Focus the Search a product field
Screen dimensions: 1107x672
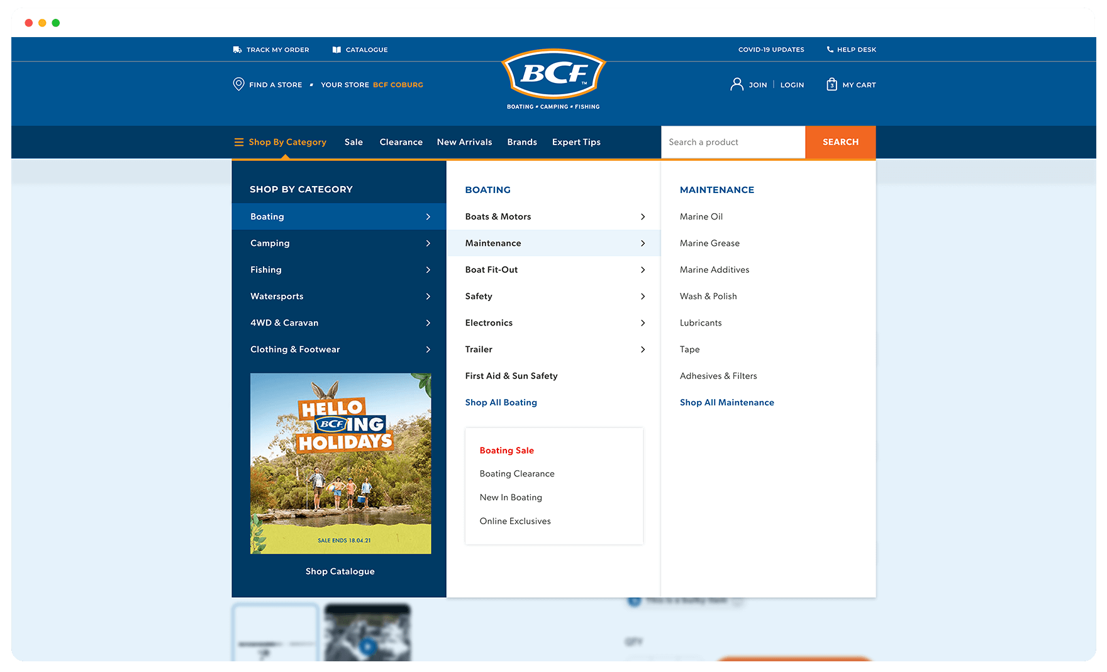[733, 142]
